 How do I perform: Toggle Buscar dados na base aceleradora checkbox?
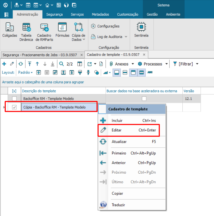click(x=144, y=99)
